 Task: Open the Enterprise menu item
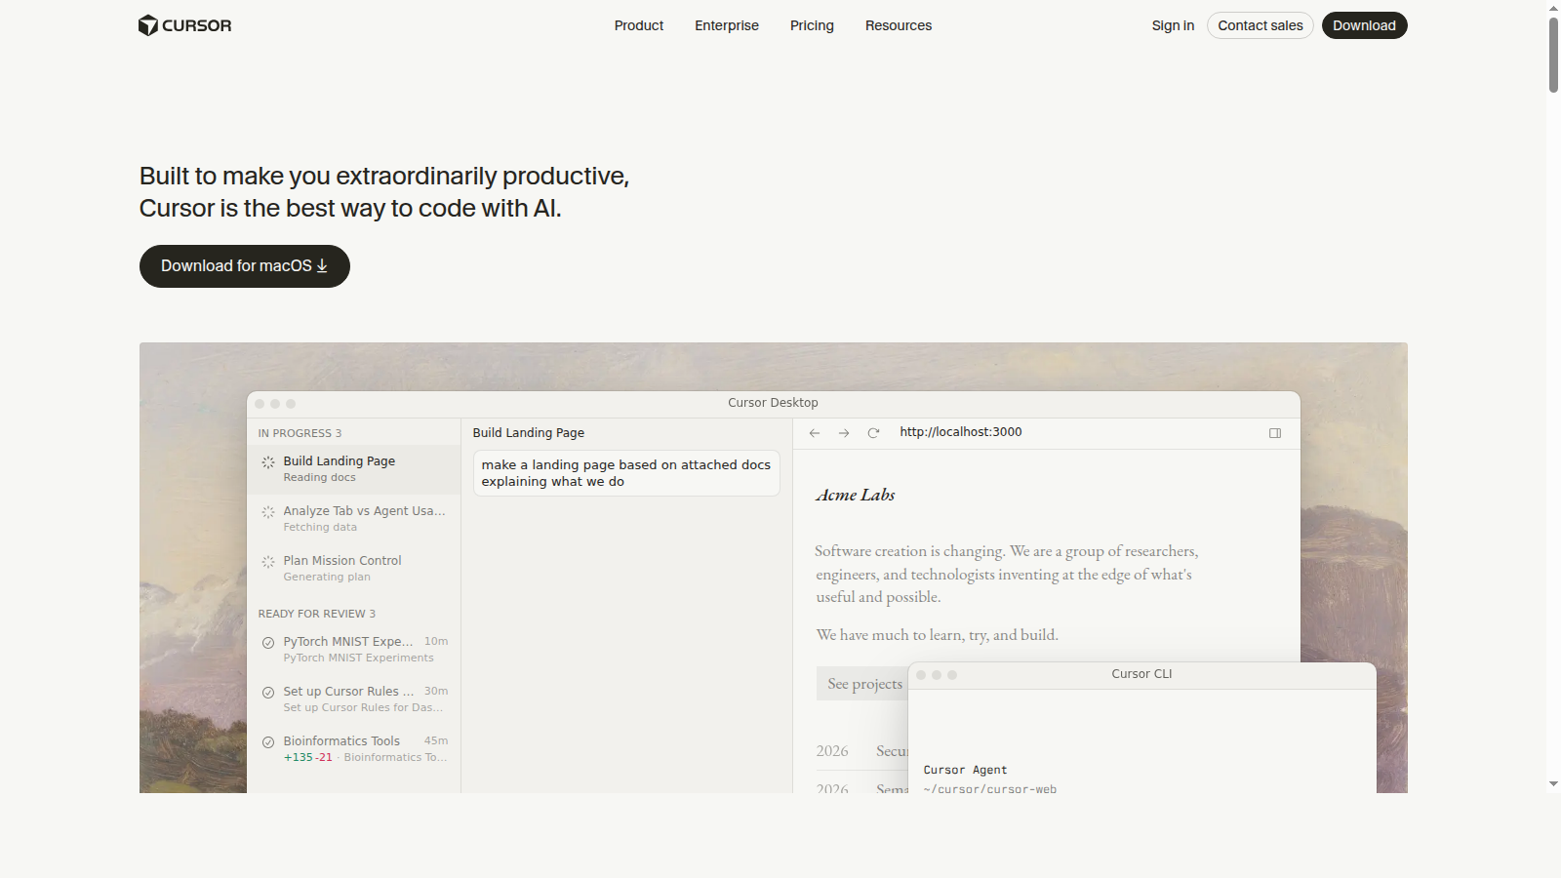[x=727, y=25]
